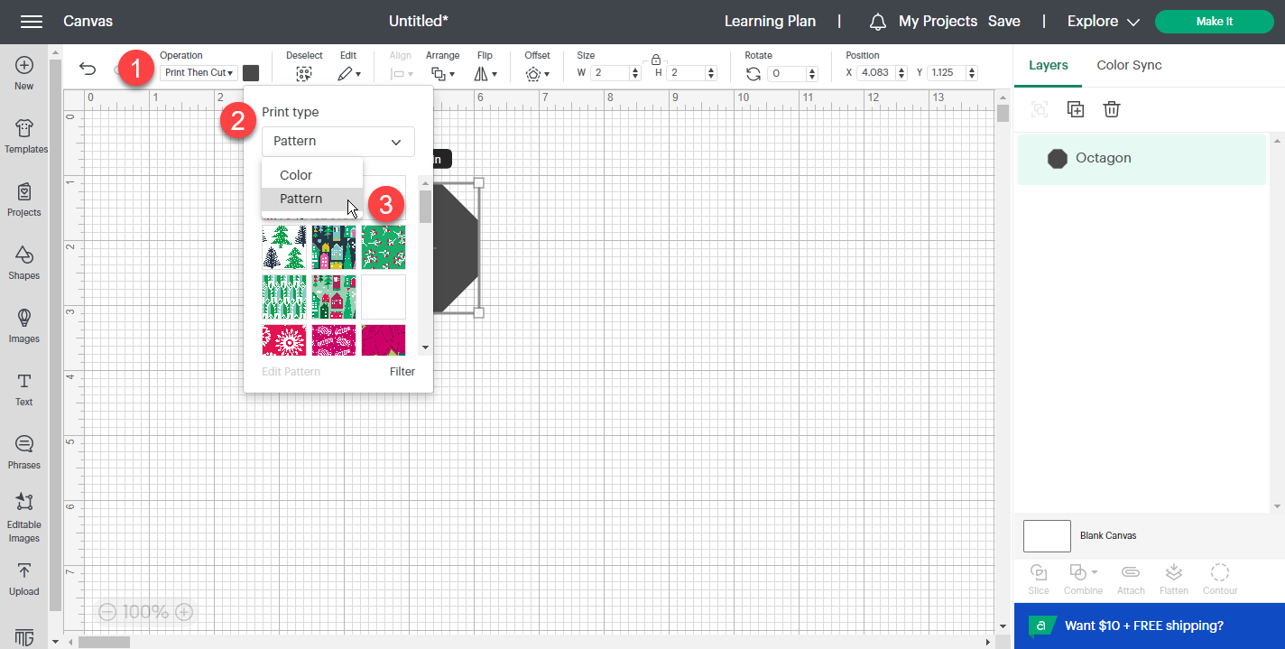Image resolution: width=1285 pixels, height=649 pixels.
Task: Delete layer with the trash icon
Action: pos(1112,109)
